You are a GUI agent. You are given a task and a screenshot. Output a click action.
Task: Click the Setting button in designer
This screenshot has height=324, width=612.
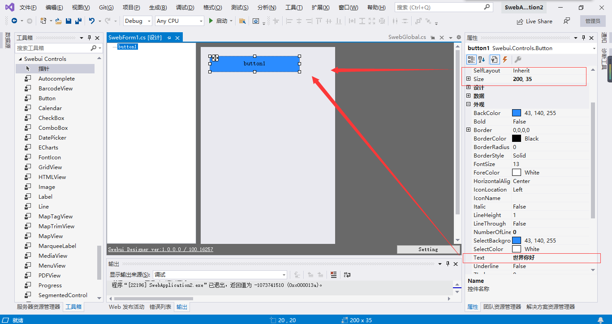(428, 249)
